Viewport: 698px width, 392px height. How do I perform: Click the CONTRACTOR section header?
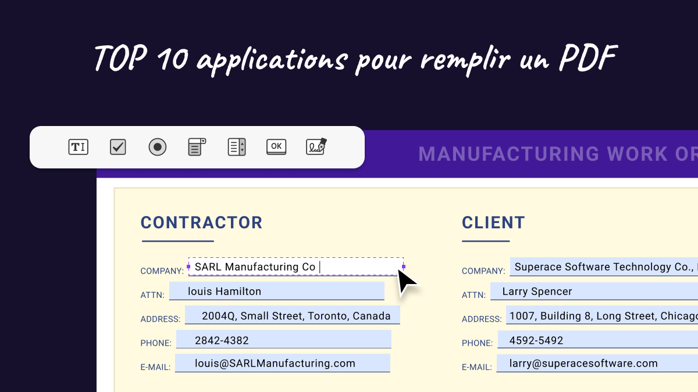(201, 222)
